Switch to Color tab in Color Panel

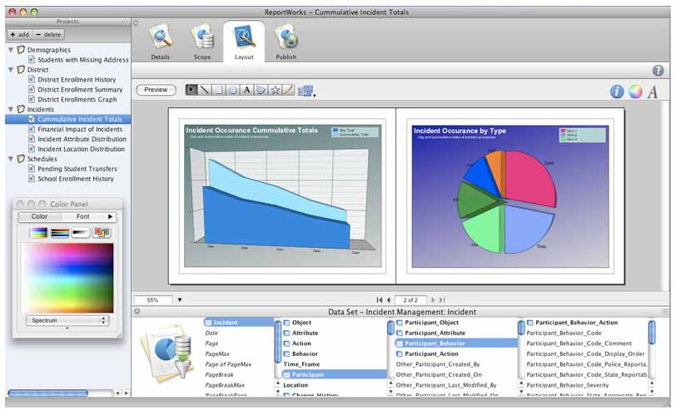point(39,216)
